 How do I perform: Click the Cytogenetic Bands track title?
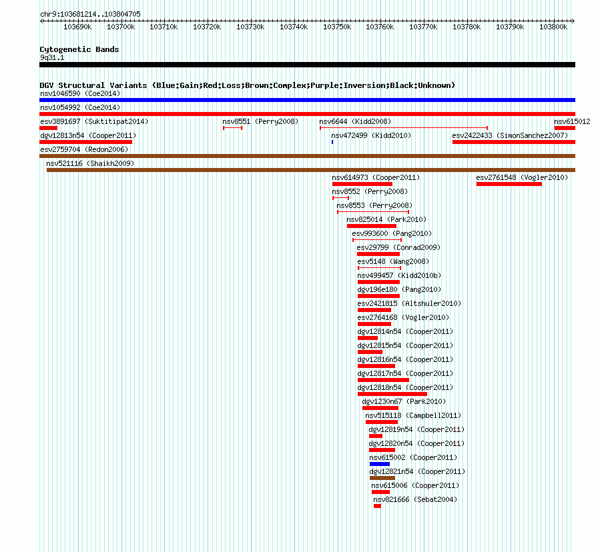pyautogui.click(x=79, y=49)
